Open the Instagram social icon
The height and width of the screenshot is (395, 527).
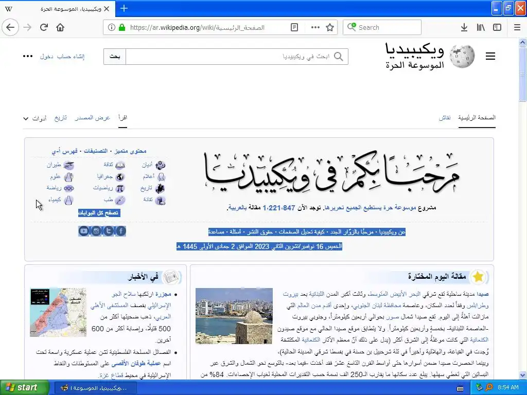point(96,231)
